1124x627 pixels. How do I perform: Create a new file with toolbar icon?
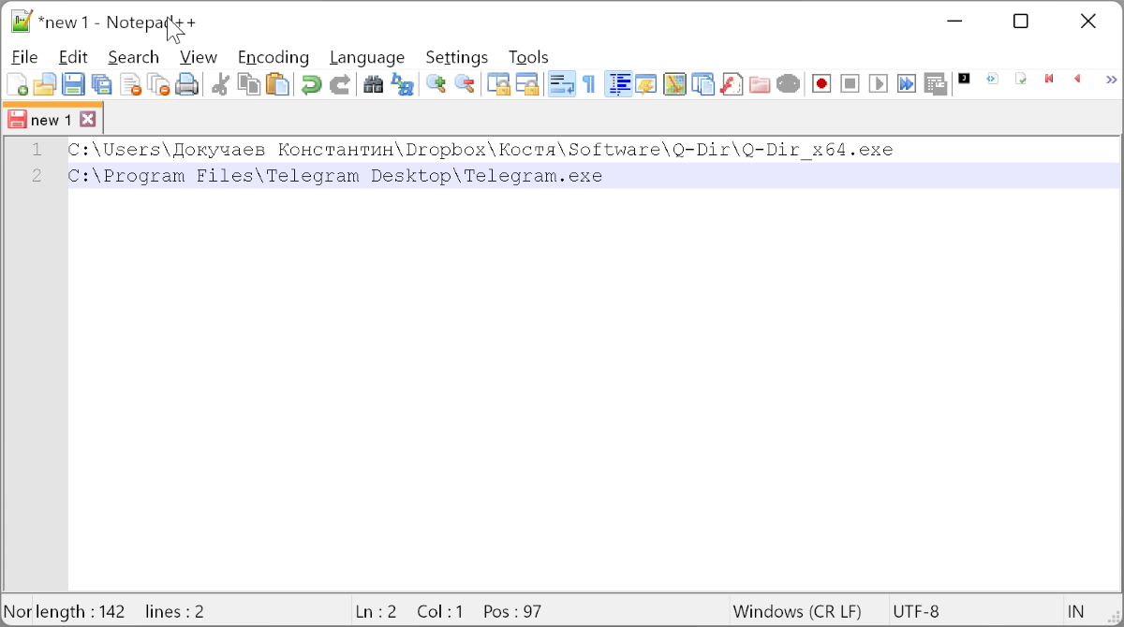pyautogui.click(x=17, y=84)
